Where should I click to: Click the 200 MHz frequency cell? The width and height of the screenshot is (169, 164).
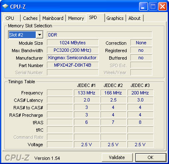pyautogui.click(x=140, y=93)
